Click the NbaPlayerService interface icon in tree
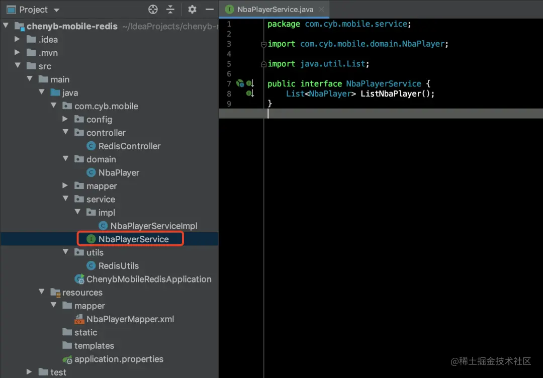This screenshot has width=543, height=378. (x=91, y=239)
